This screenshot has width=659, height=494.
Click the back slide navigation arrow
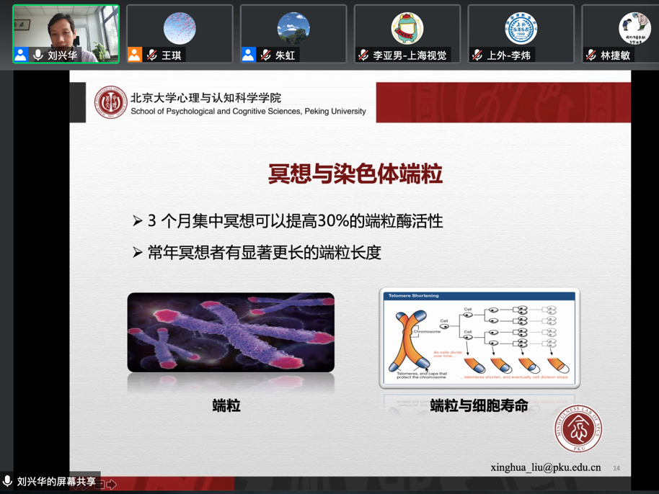click(76, 487)
